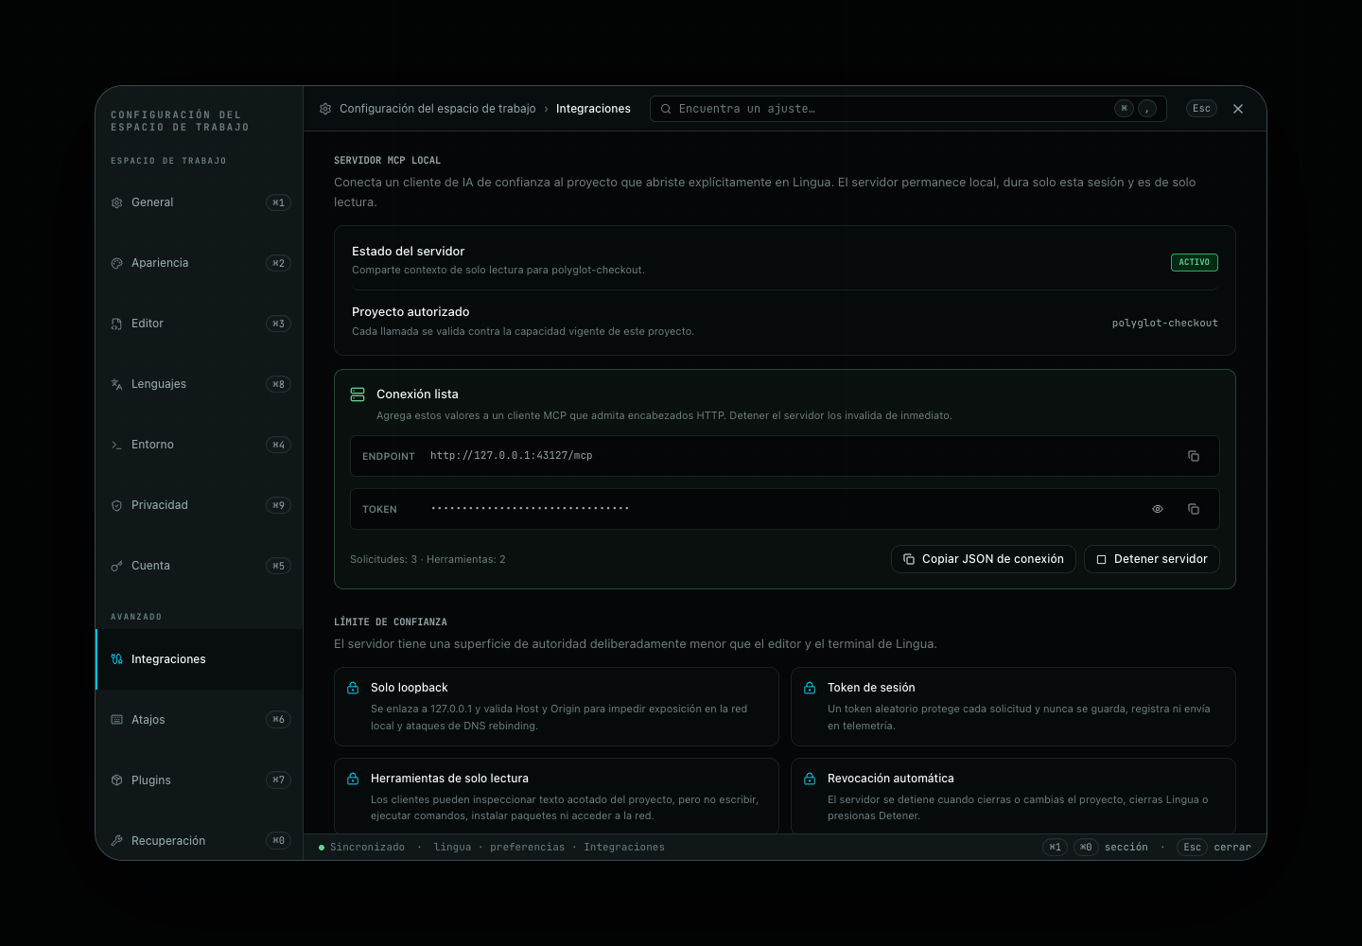The image size is (1362, 946).
Task: Open the Entorno settings section
Action: point(200,445)
